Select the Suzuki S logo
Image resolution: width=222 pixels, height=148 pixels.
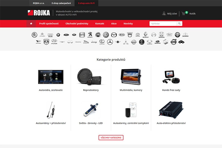tap(165, 42)
